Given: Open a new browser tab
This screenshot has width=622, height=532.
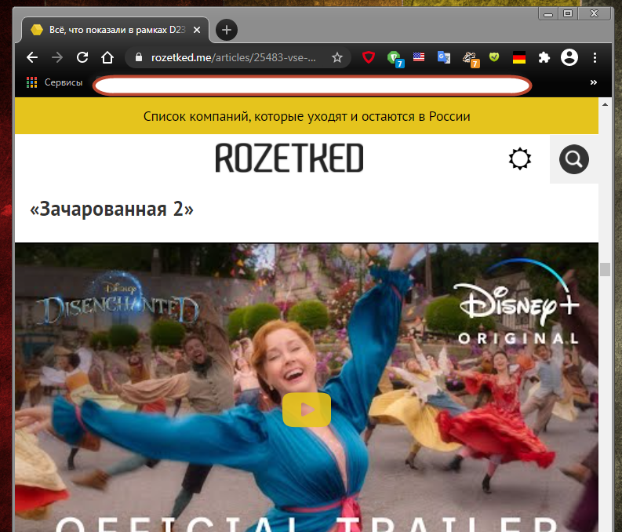Looking at the screenshot, I should tap(227, 30).
